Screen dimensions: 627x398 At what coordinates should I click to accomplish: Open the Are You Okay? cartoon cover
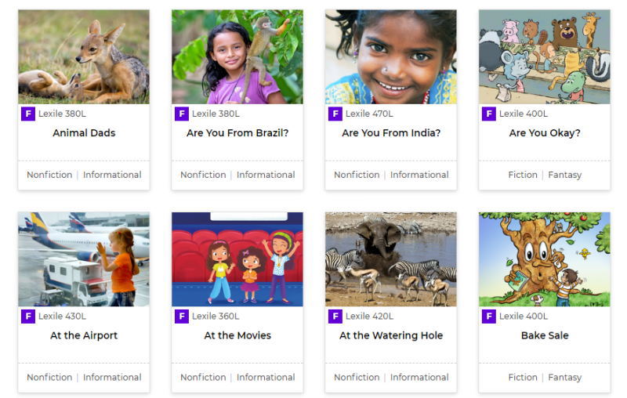[x=545, y=56]
